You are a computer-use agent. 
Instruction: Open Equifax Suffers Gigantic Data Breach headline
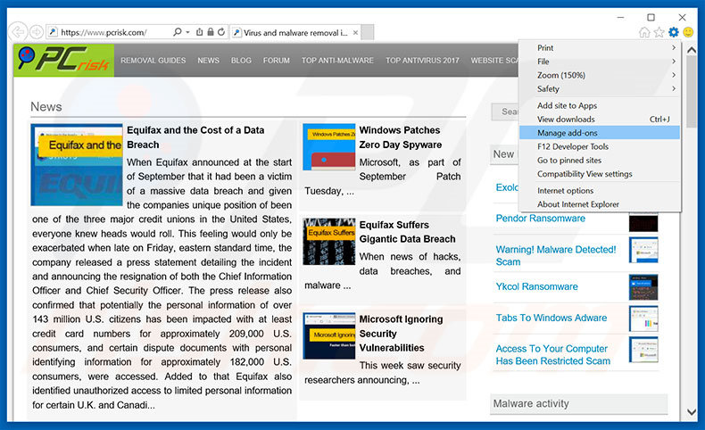click(407, 232)
